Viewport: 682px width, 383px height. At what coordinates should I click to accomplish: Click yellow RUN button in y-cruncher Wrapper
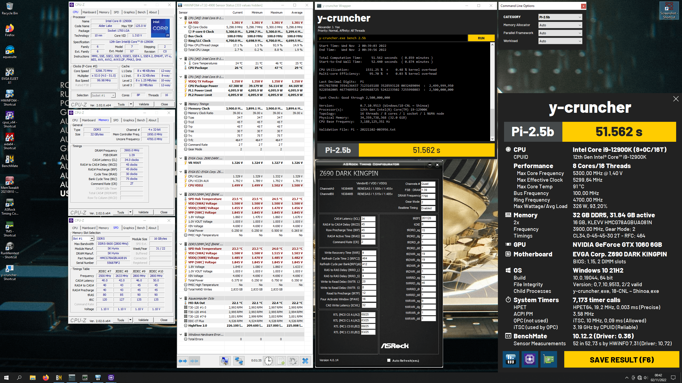tap(481, 38)
